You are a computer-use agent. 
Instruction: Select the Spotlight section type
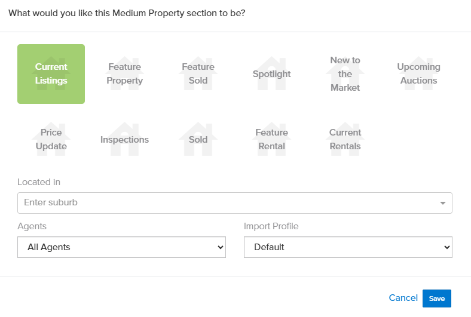click(271, 74)
